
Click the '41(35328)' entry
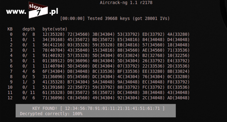pyautogui.click(x=54, y=82)
